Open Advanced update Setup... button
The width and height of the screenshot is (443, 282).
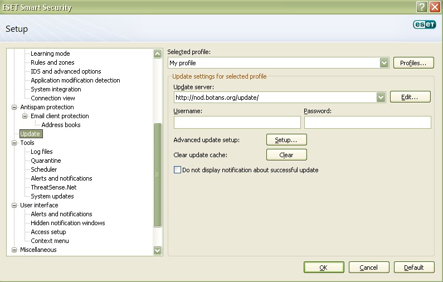coord(286,139)
